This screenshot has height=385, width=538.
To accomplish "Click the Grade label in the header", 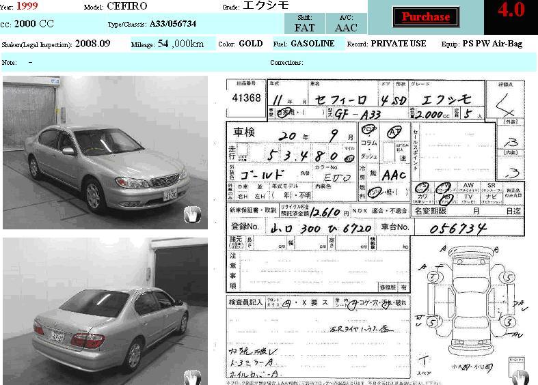I will coord(231,8).
